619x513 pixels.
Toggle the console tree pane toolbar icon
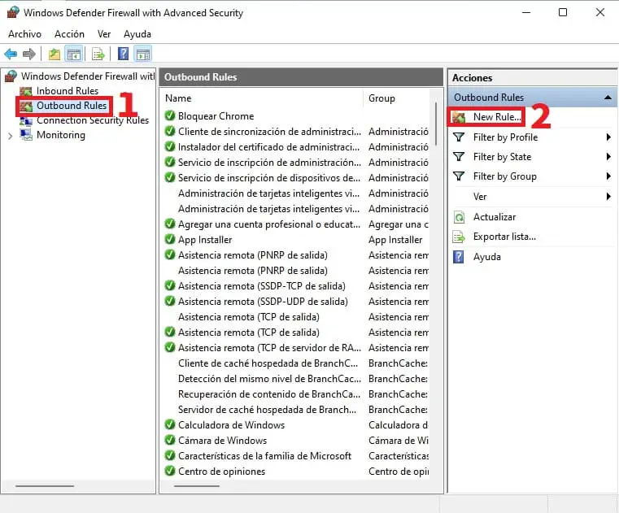(74, 54)
